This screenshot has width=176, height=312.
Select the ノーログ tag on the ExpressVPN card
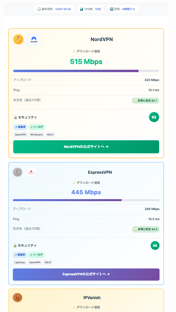click(x=36, y=255)
